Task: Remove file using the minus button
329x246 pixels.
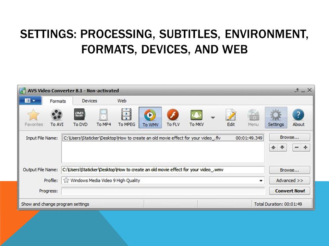Action: pyautogui.click(x=297, y=148)
